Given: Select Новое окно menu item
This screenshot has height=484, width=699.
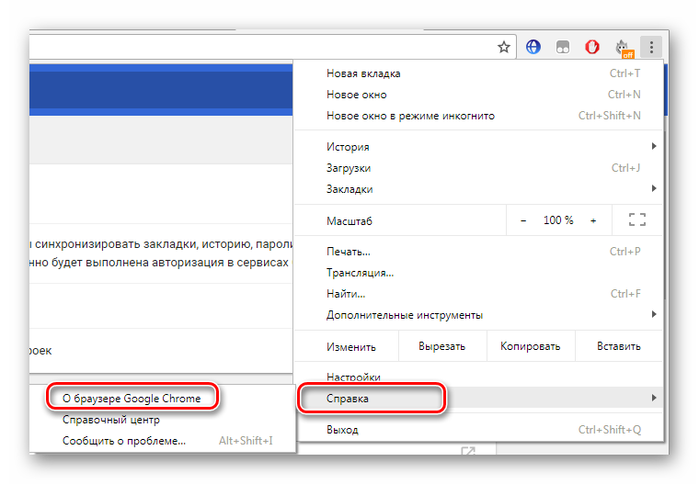Looking at the screenshot, I should (x=478, y=95).
